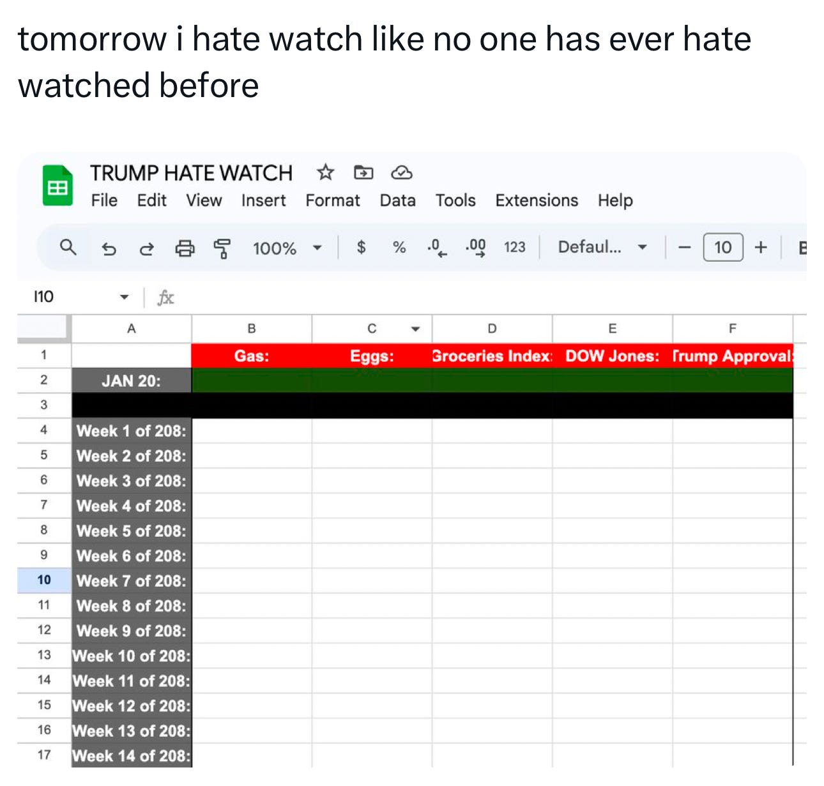Open the Google Sheets home icon
Viewport: 824px width, 786px height.
57,186
